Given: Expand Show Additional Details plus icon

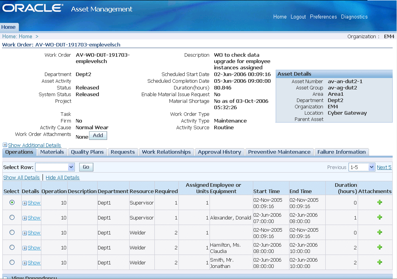Looking at the screenshot, I should coord(5,145).
